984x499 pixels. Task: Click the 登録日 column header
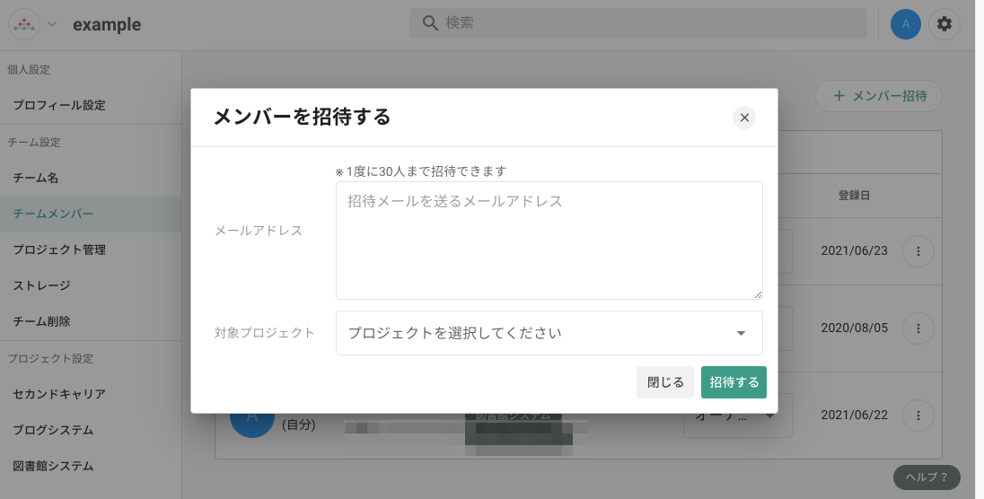click(x=854, y=196)
